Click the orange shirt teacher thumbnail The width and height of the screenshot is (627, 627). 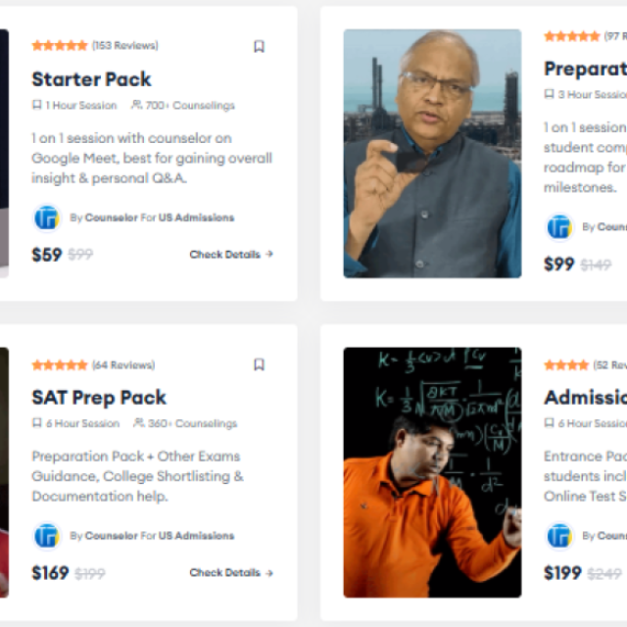432,472
